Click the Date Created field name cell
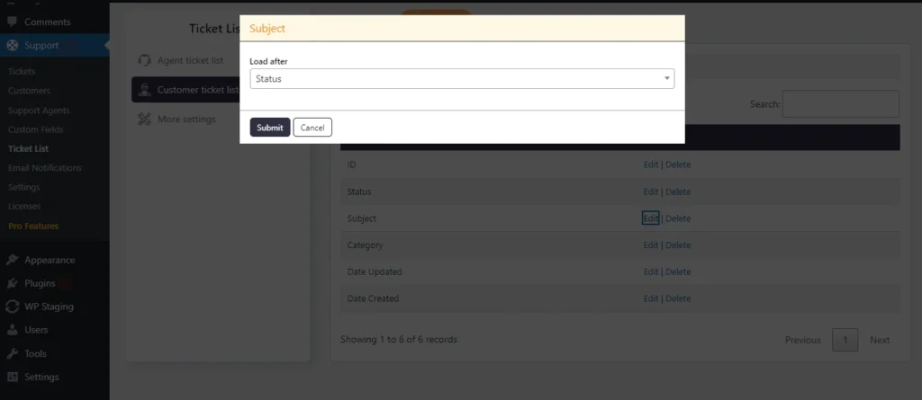 373,298
